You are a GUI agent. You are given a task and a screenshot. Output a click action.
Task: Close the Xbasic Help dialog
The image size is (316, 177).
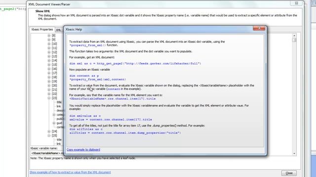pyautogui.click(x=259, y=29)
